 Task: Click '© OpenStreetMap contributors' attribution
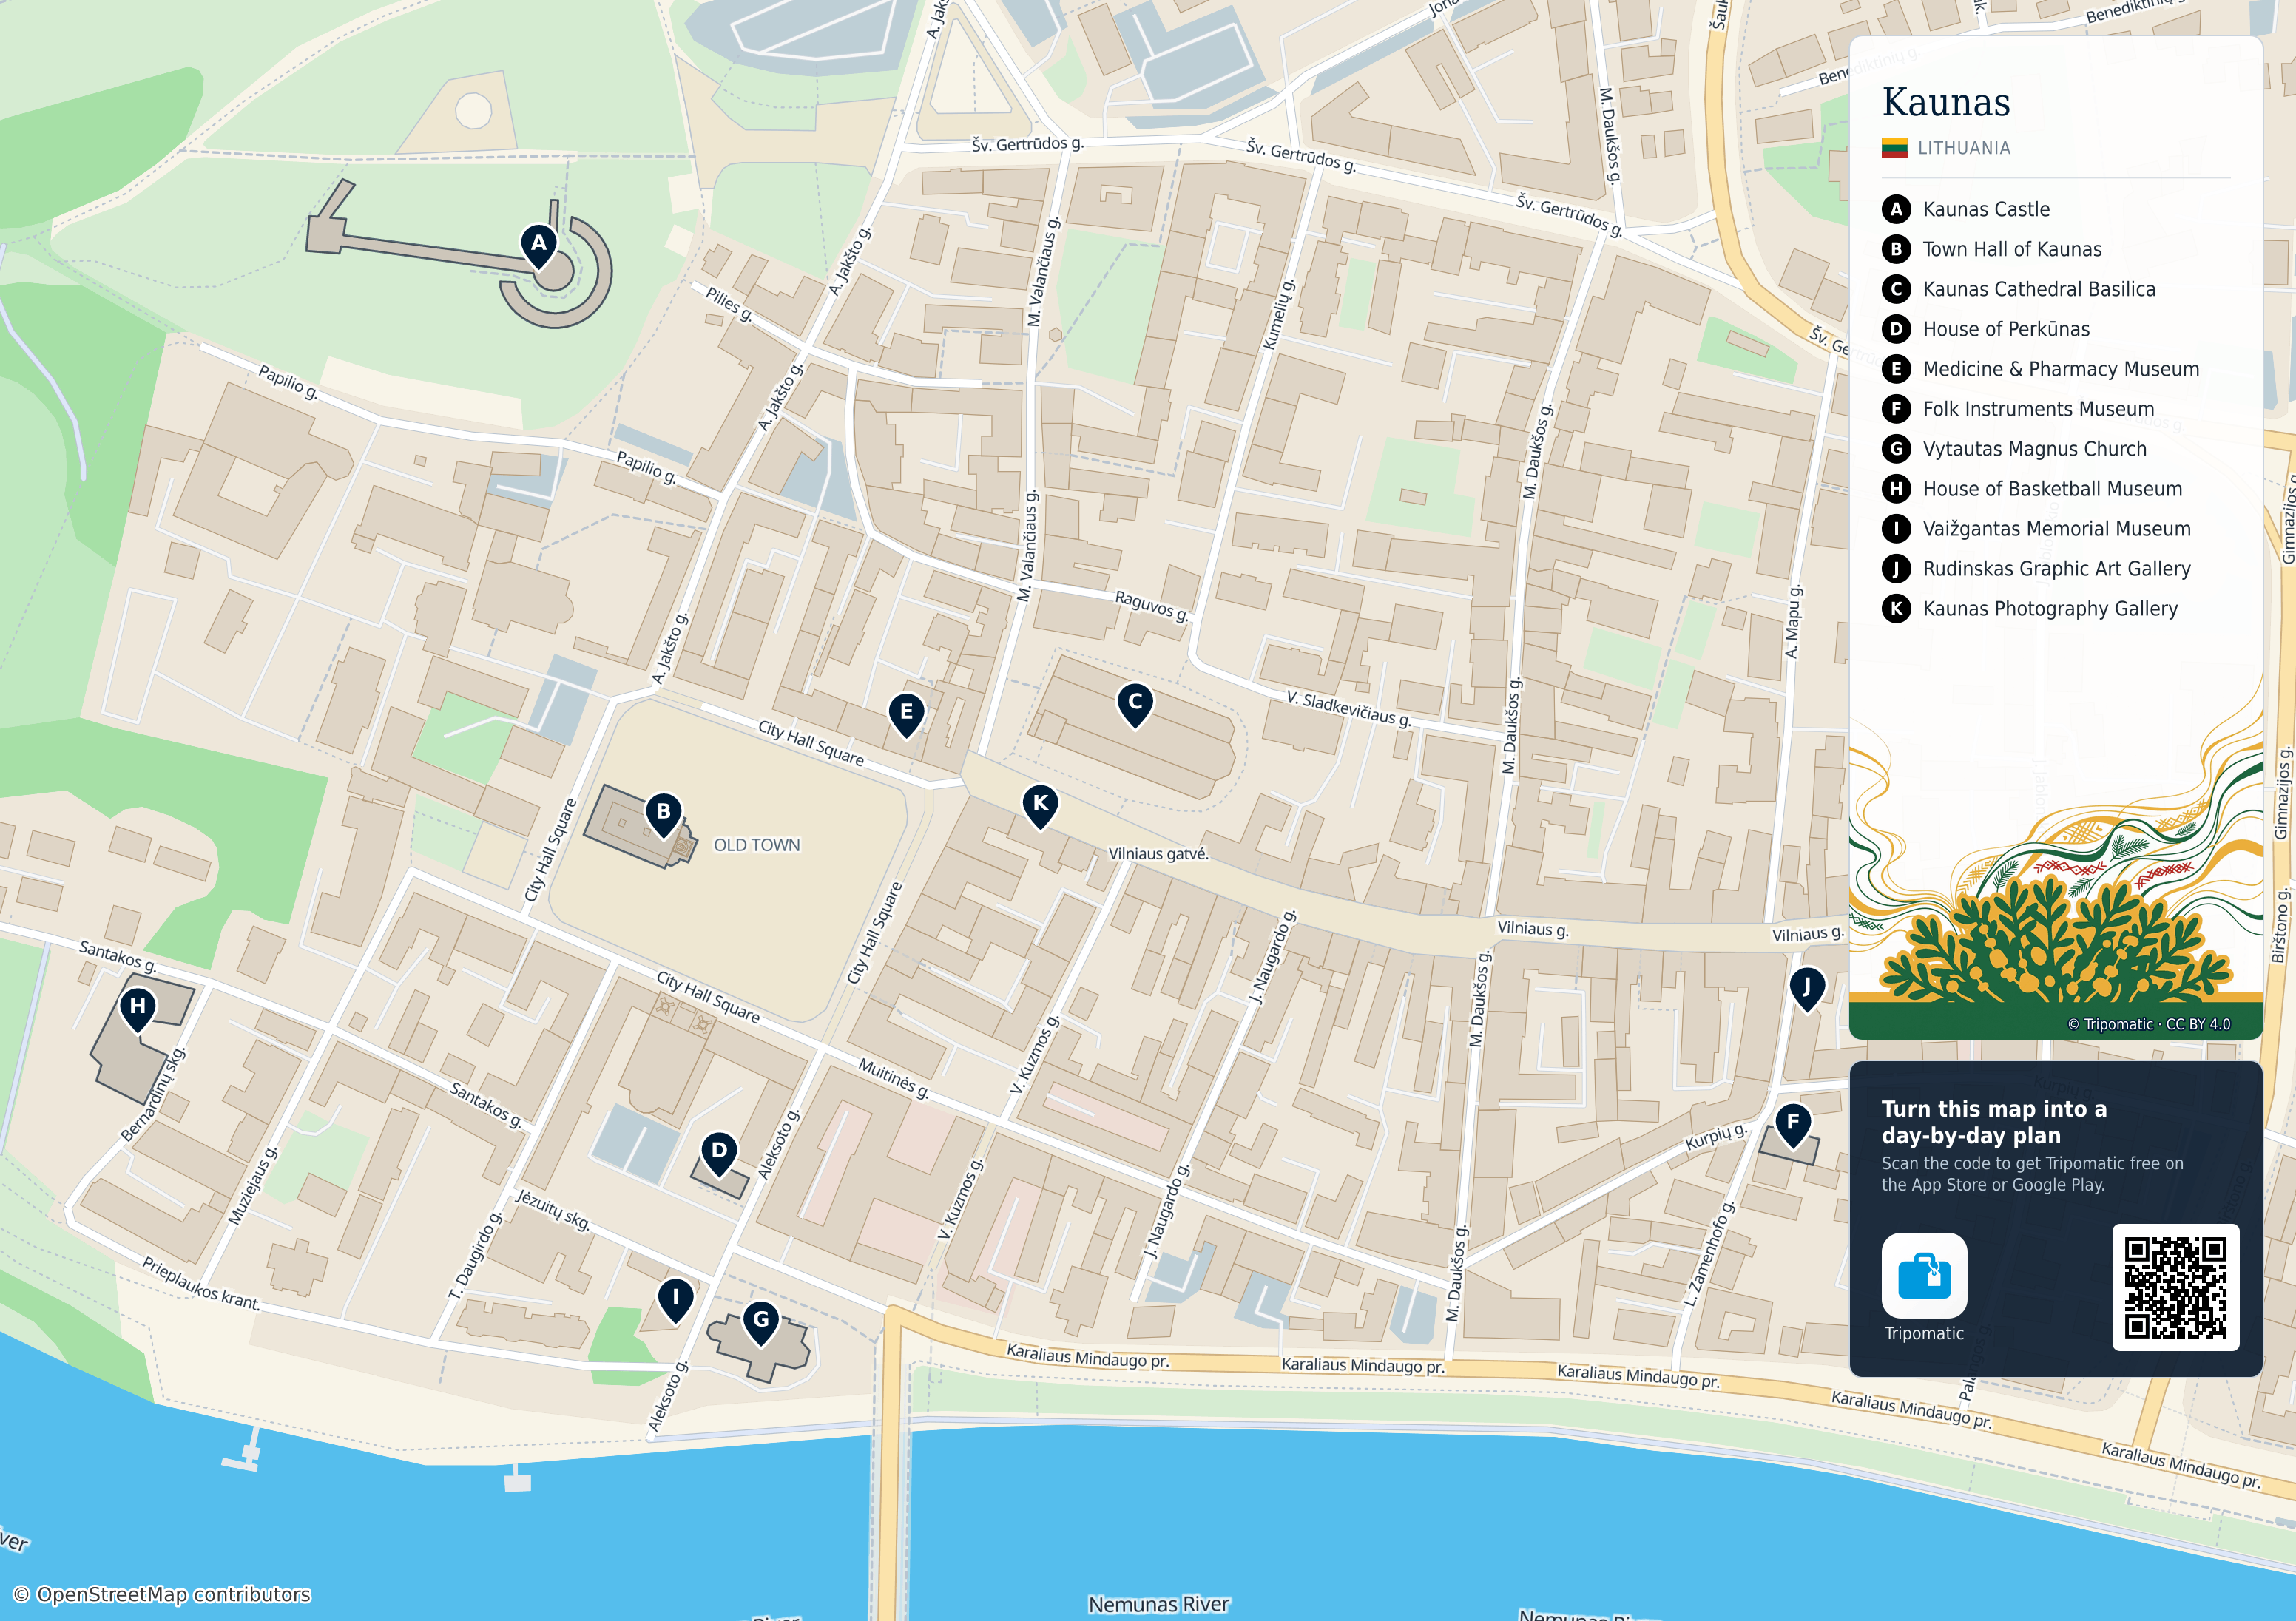[162, 1594]
